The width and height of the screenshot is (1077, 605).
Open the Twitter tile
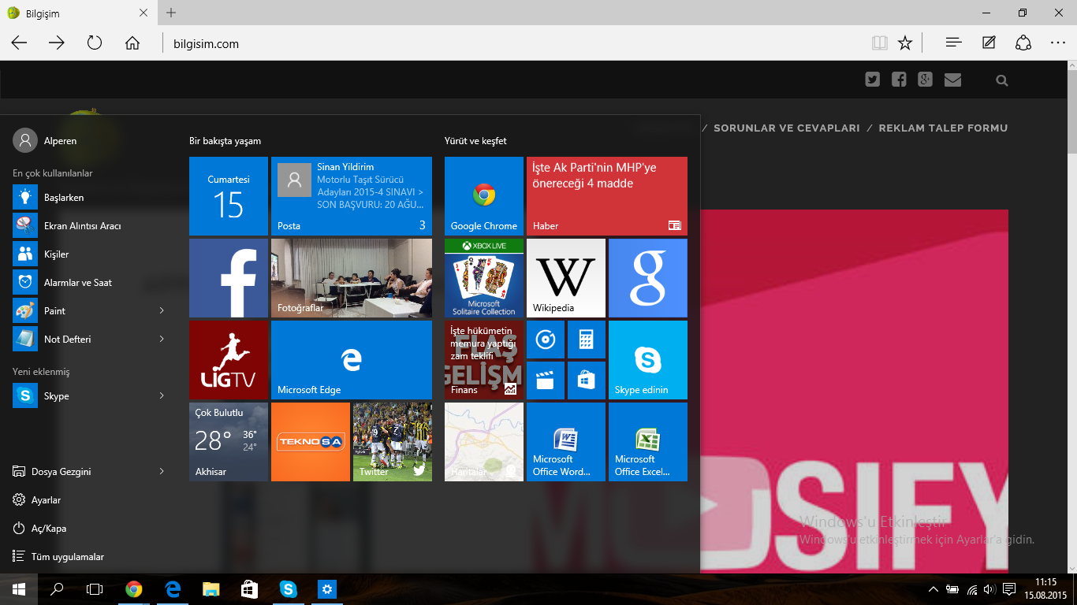pyautogui.click(x=393, y=442)
